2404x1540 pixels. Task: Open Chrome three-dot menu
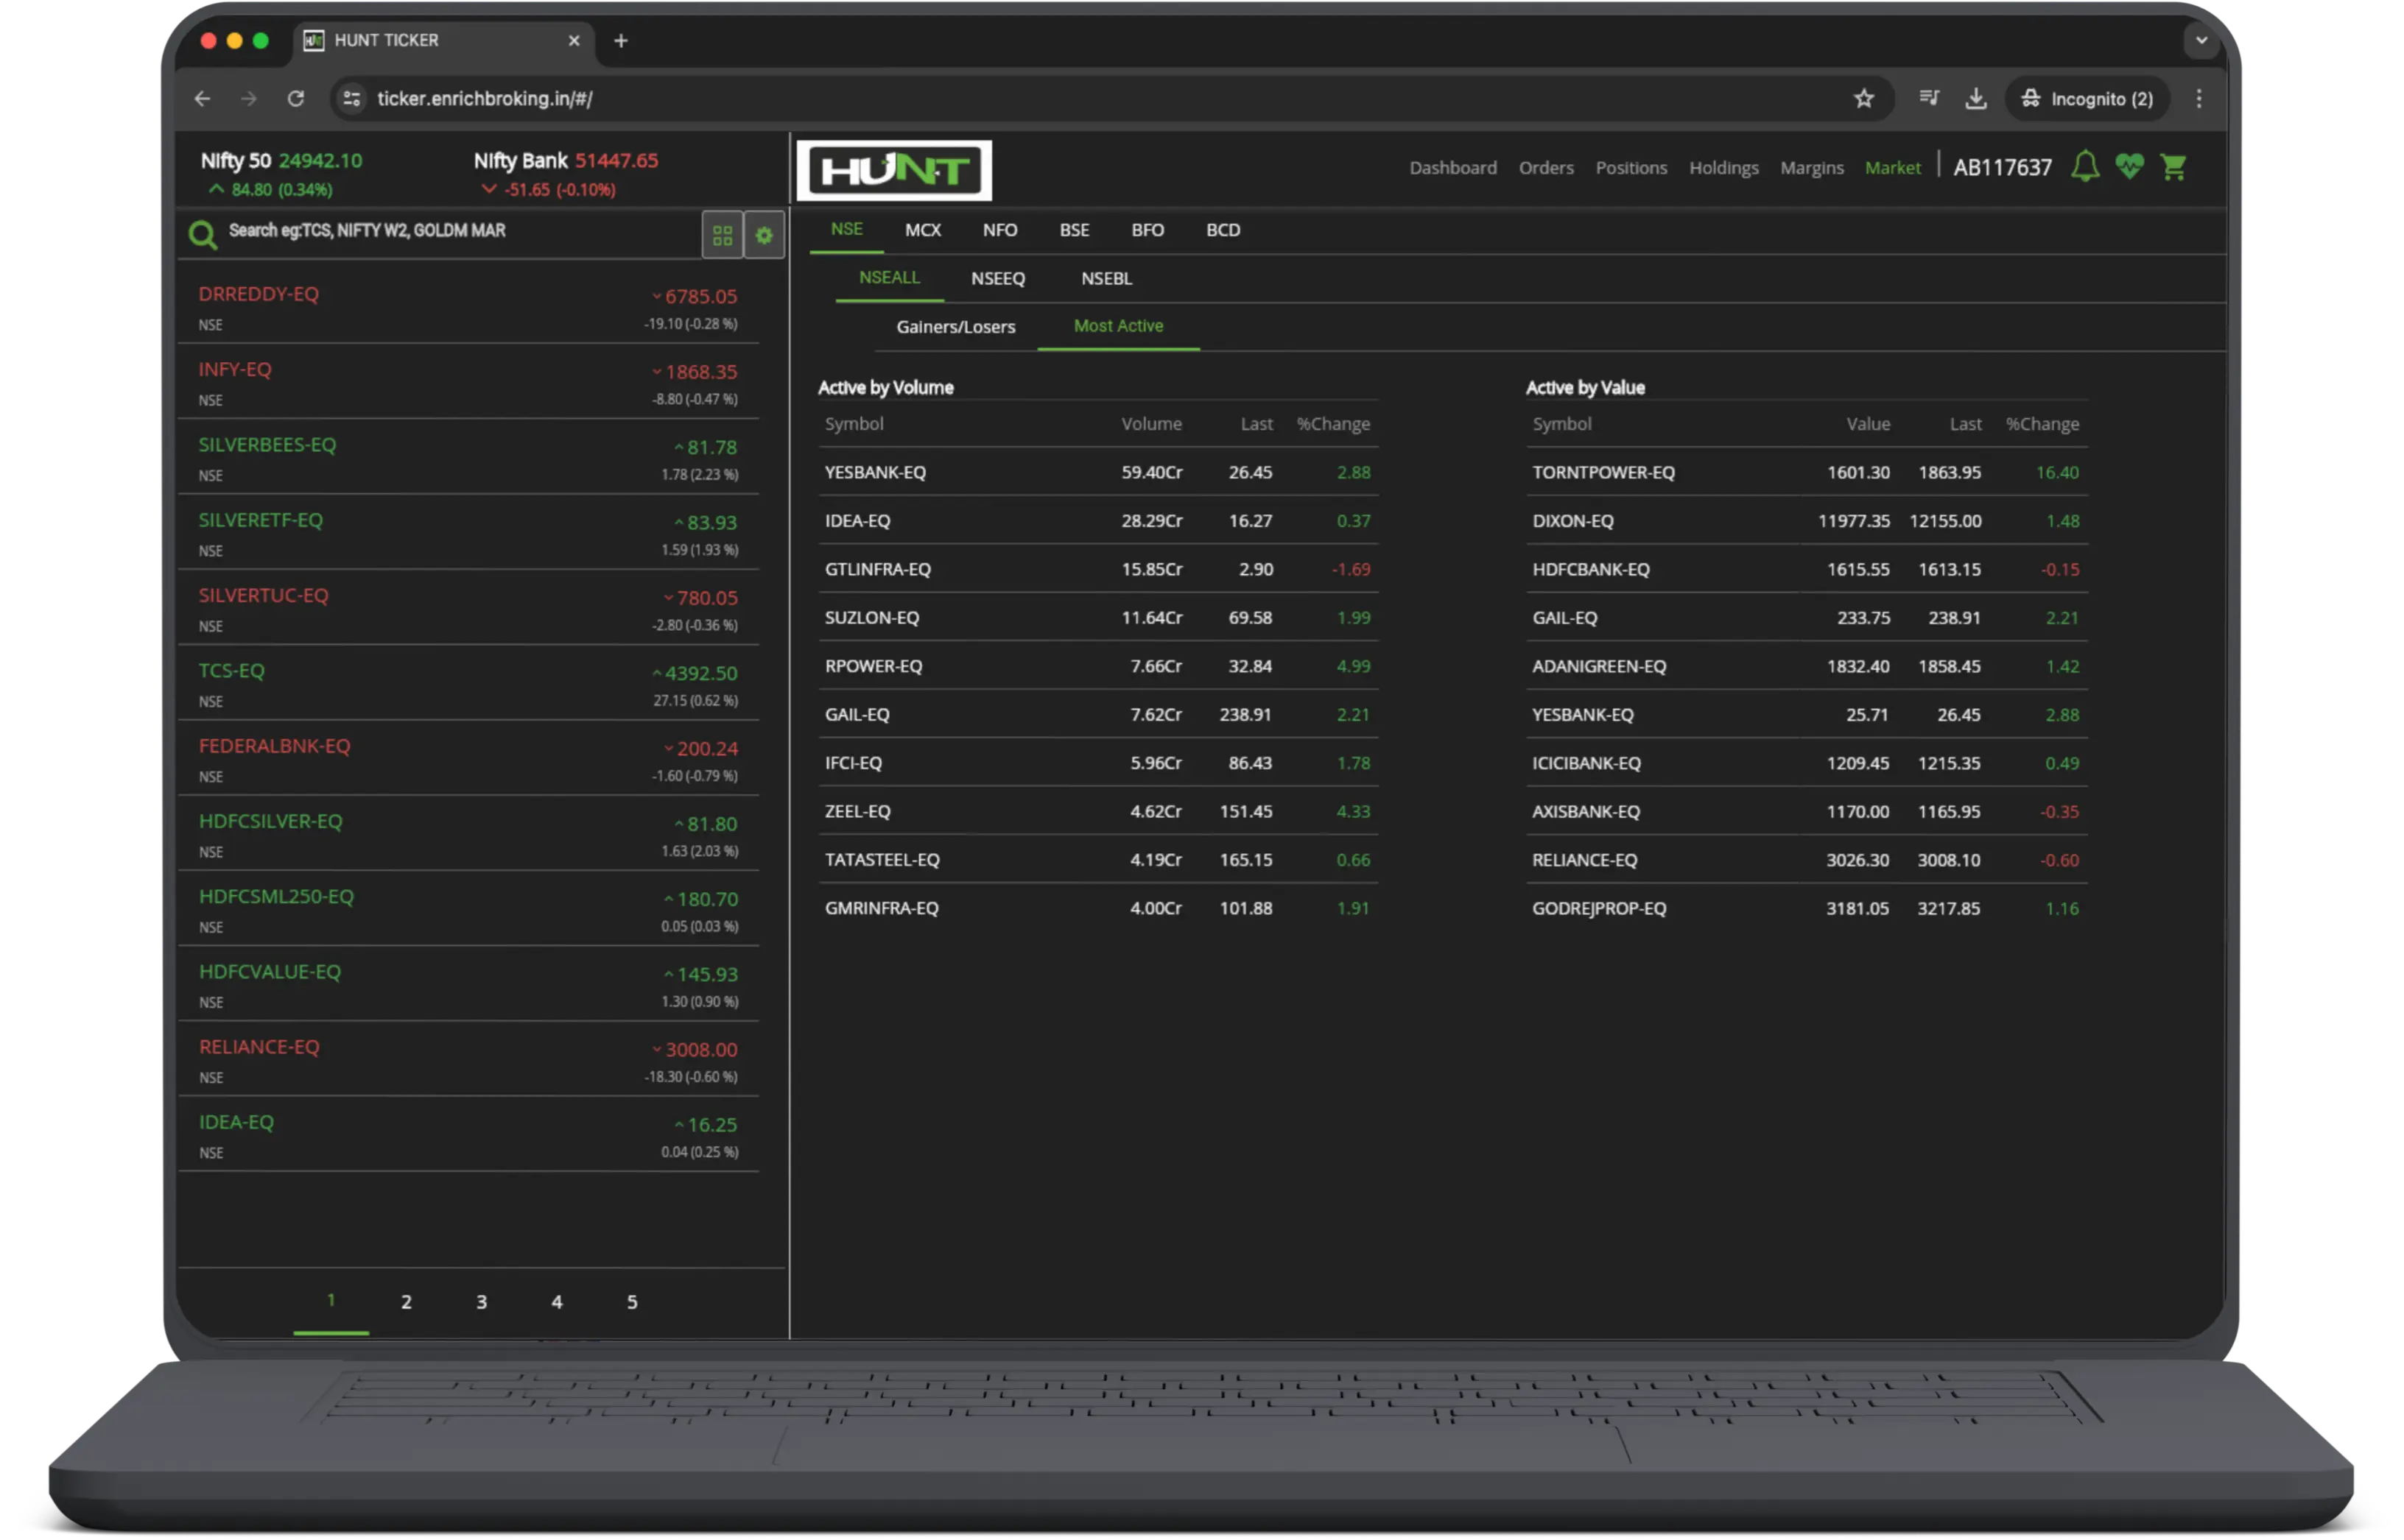pos(2198,98)
